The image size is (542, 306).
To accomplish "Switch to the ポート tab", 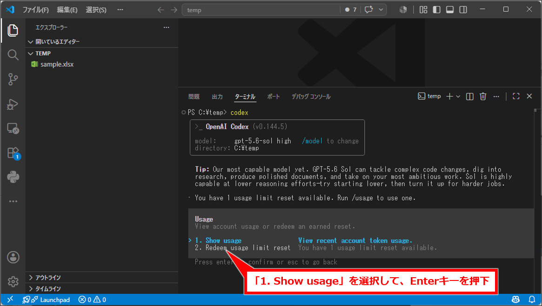I will 274,97.
